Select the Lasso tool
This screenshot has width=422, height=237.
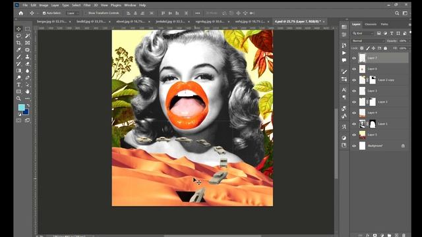[x=18, y=36]
